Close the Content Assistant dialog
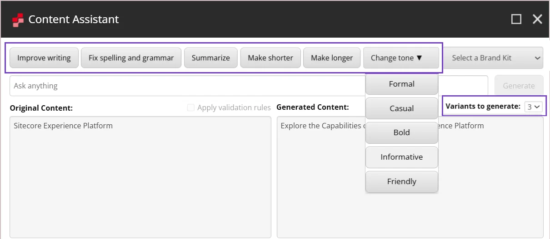Screen dimensions: 550x239 tap(537, 19)
